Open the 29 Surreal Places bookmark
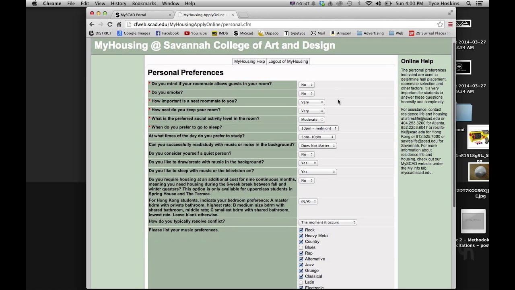This screenshot has width=515, height=290. coord(430,33)
